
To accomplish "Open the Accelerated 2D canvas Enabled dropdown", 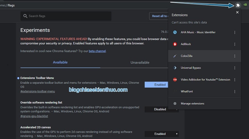I will coord(162,134).
